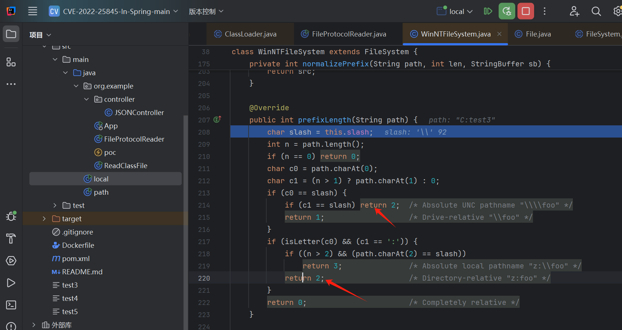This screenshot has width=622, height=330.
Task: Select the .gitignore file
Action: click(x=72, y=232)
